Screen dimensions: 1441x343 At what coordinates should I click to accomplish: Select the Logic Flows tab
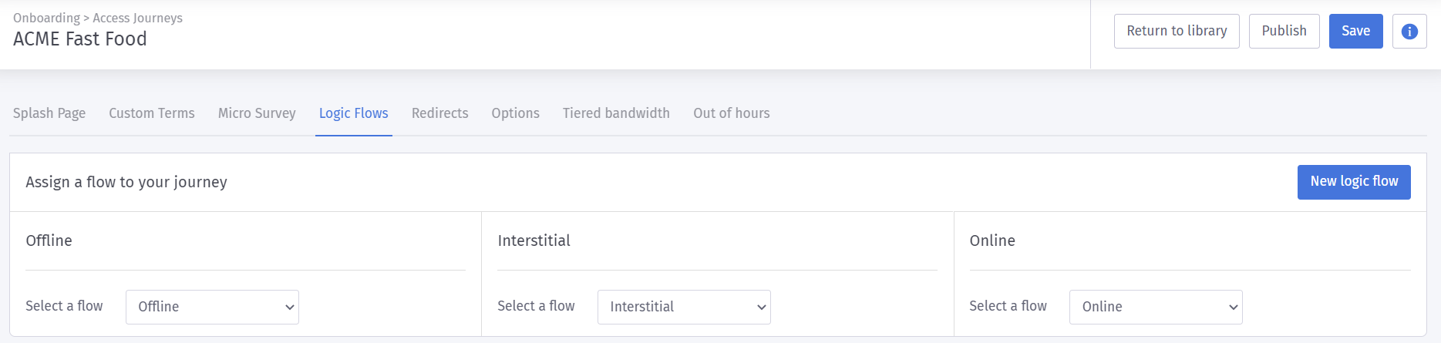pyautogui.click(x=354, y=113)
